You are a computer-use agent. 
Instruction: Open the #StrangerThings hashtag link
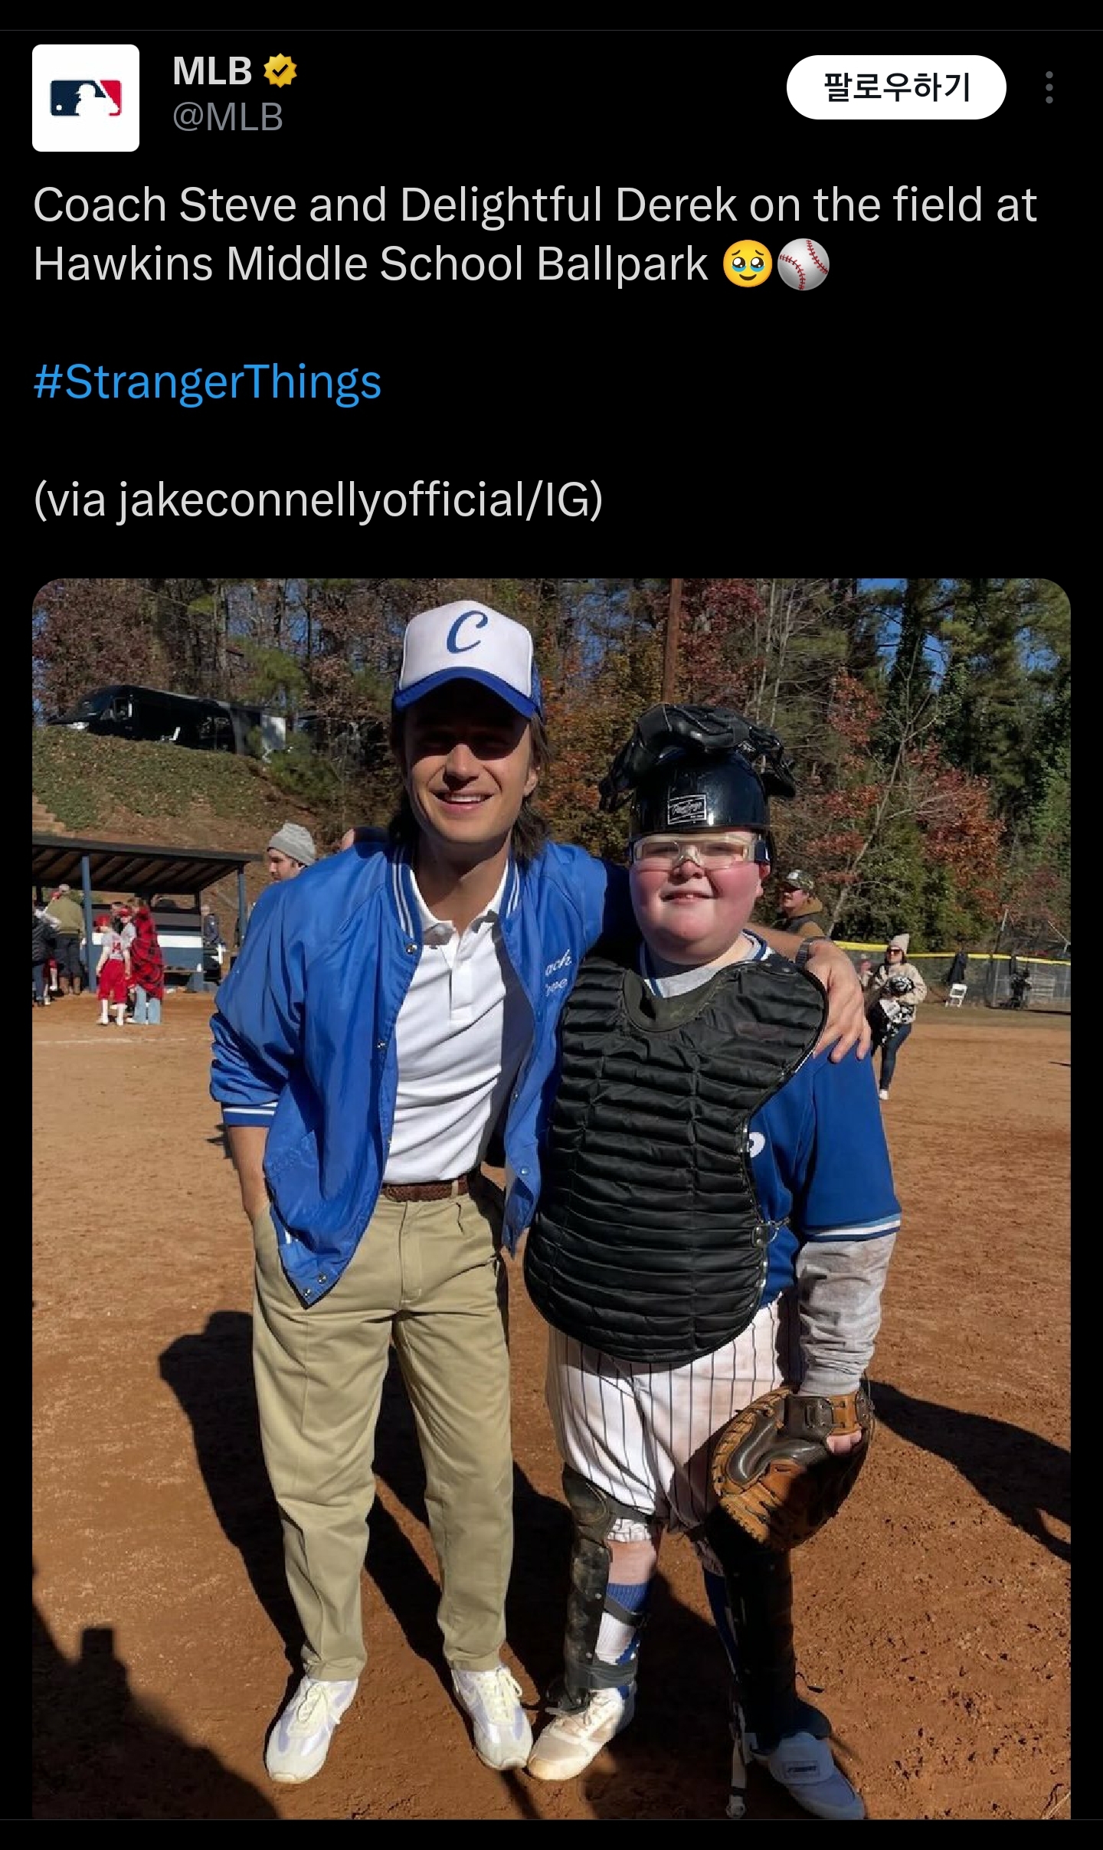pos(208,382)
